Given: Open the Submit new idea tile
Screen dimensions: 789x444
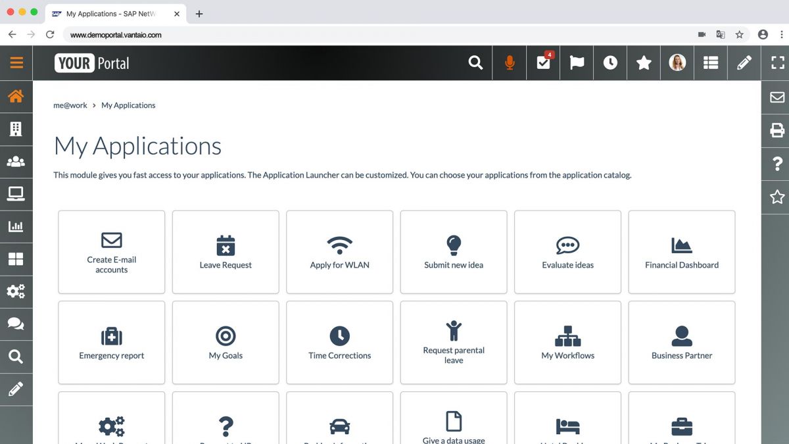Looking at the screenshot, I should click(454, 252).
